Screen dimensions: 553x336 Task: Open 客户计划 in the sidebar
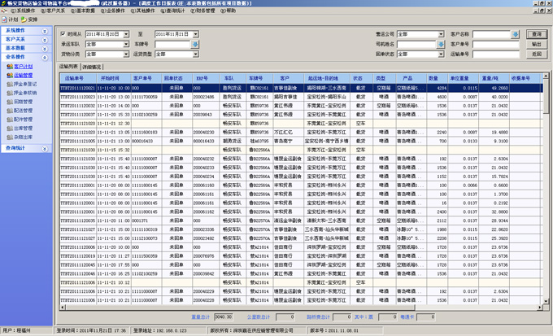click(24, 67)
